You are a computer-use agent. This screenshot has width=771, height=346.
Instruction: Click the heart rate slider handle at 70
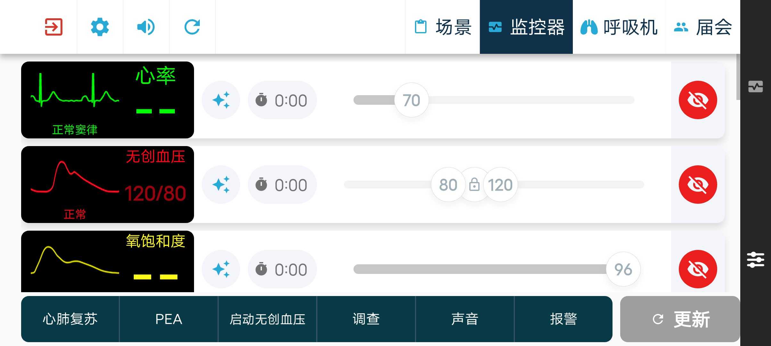tap(411, 100)
